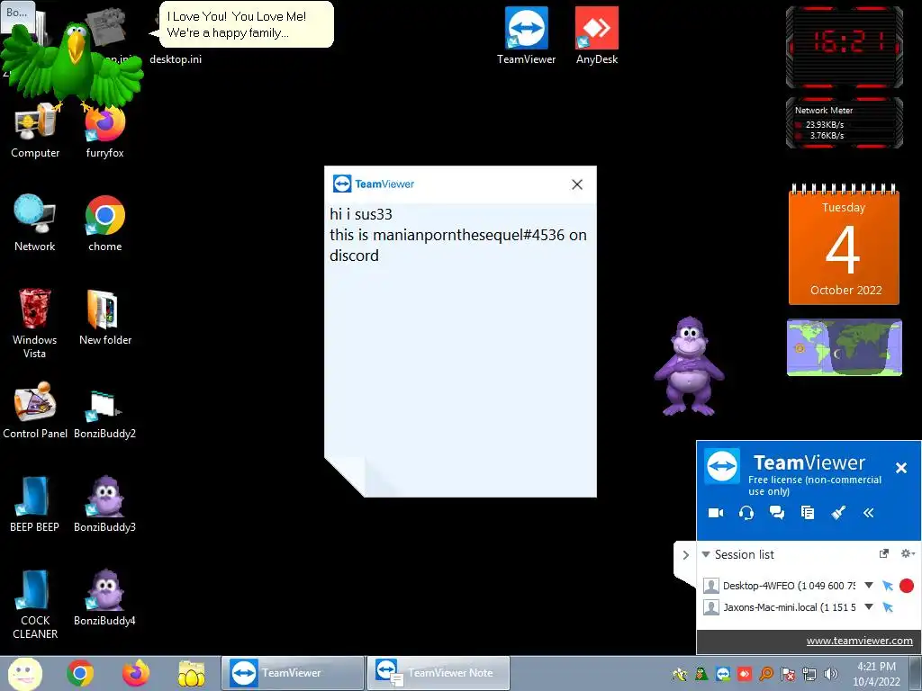
Task: Toggle remote control cursor for Desktop-4WFEO
Action: [x=888, y=585]
